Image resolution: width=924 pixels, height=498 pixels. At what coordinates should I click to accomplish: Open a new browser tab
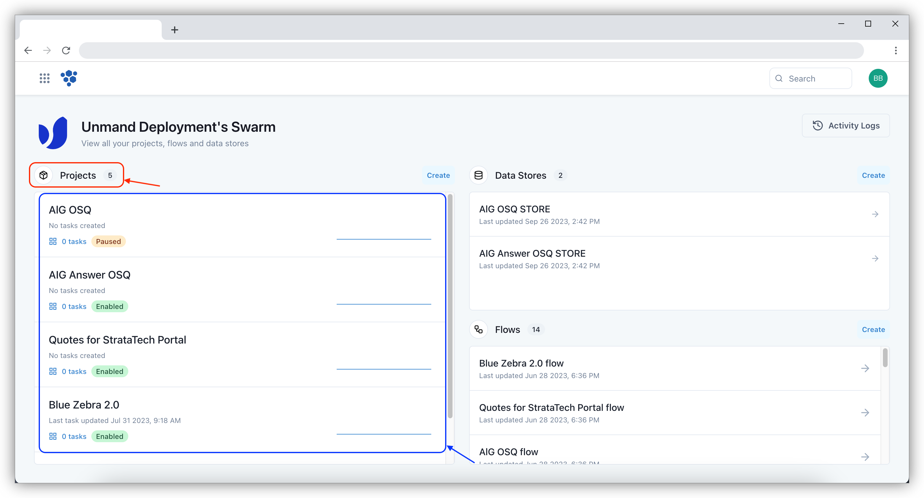pos(175,30)
